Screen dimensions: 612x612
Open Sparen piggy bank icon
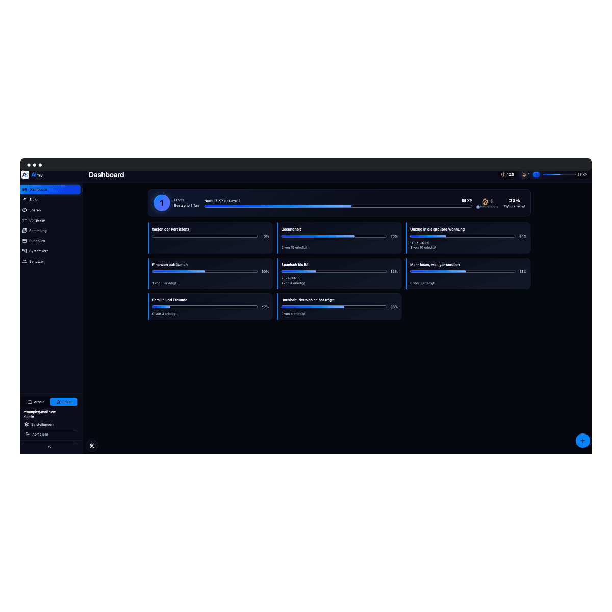(x=24, y=210)
